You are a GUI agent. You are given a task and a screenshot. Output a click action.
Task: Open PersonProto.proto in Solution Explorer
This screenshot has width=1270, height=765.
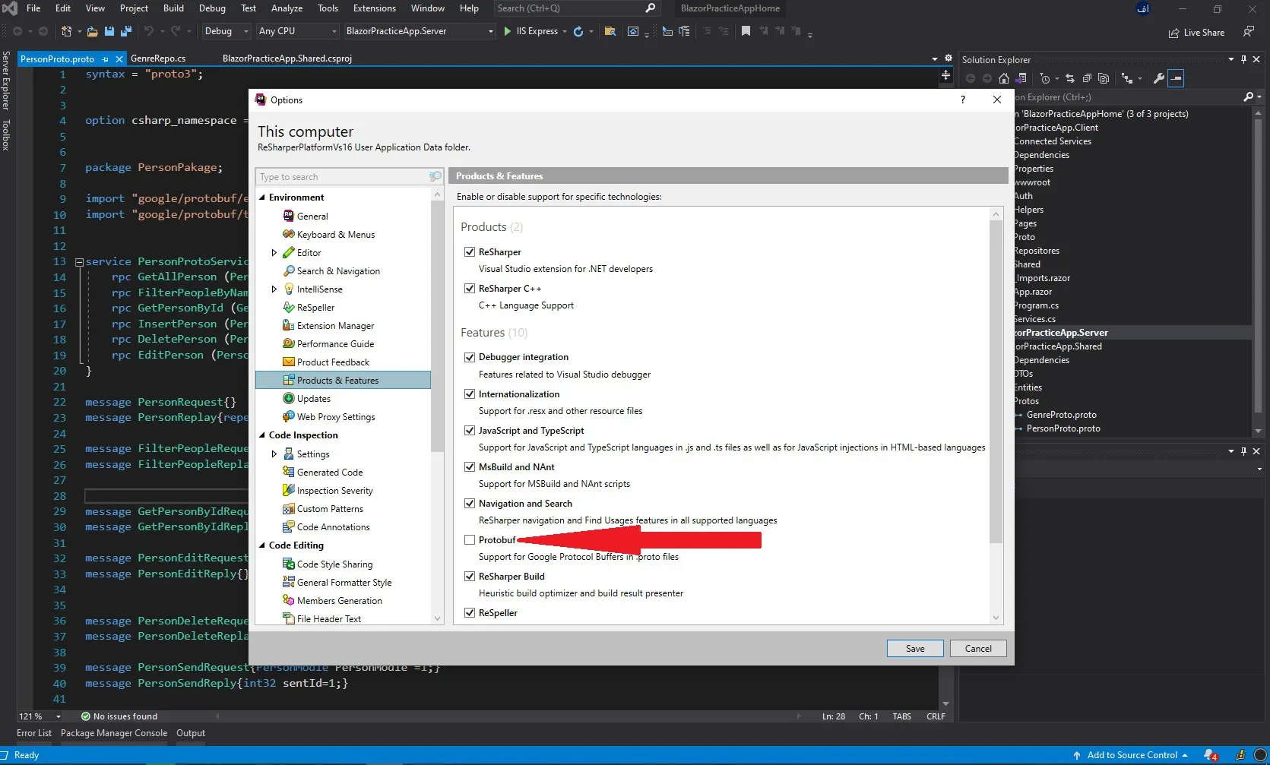pos(1063,428)
